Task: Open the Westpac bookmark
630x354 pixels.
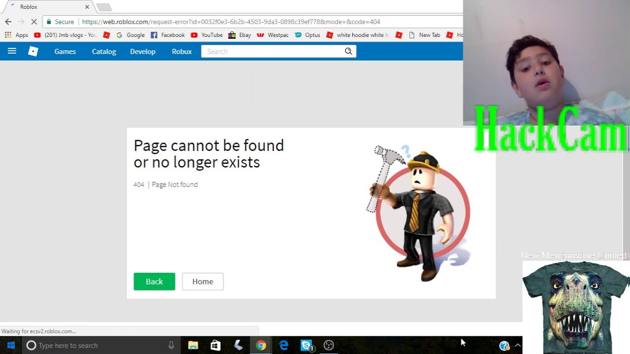Action: 273,35
